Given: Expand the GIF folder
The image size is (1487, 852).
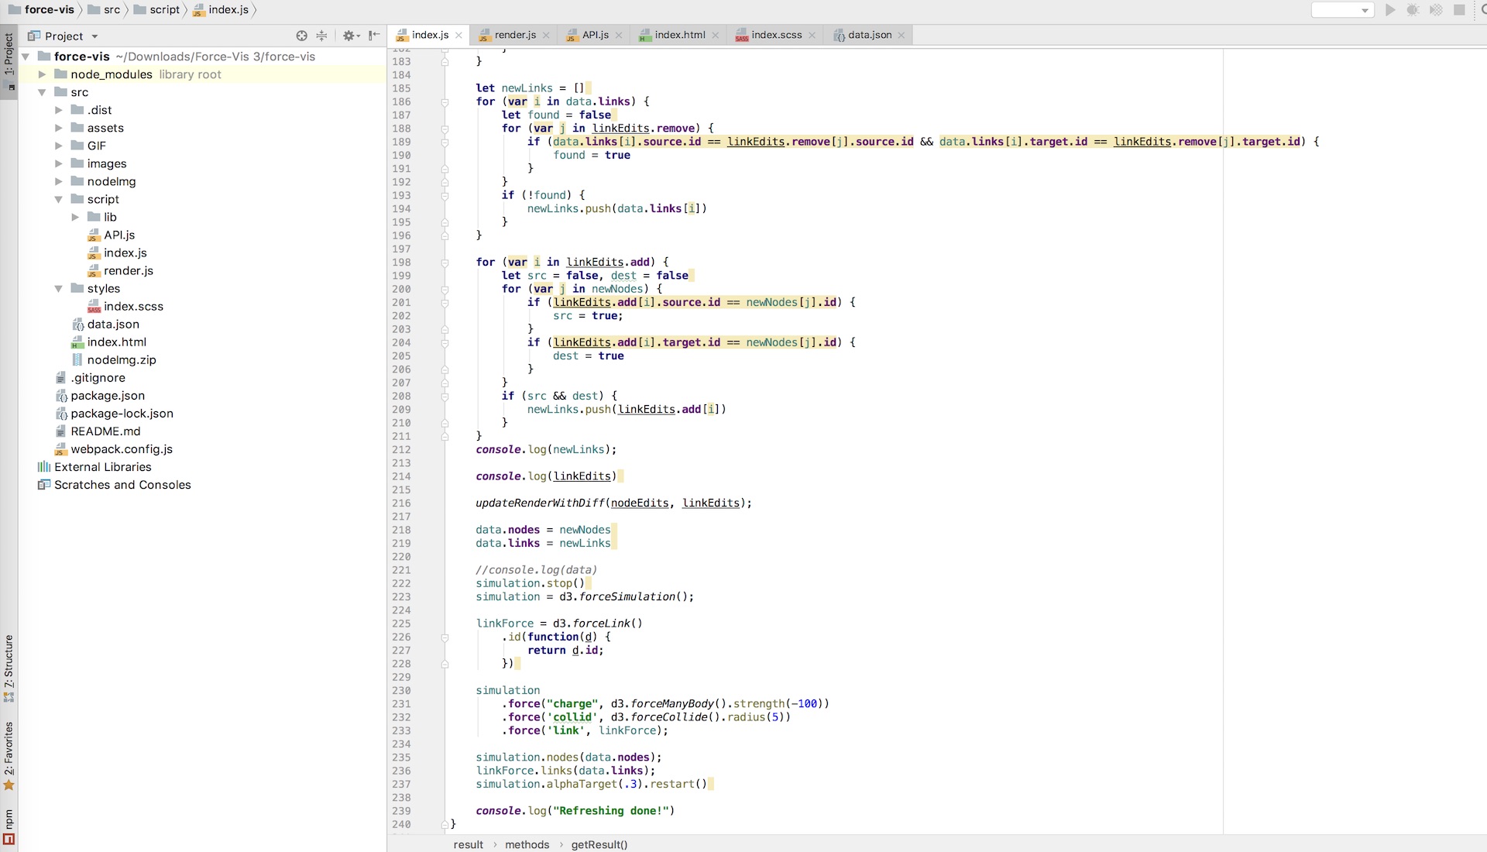Looking at the screenshot, I should point(58,146).
